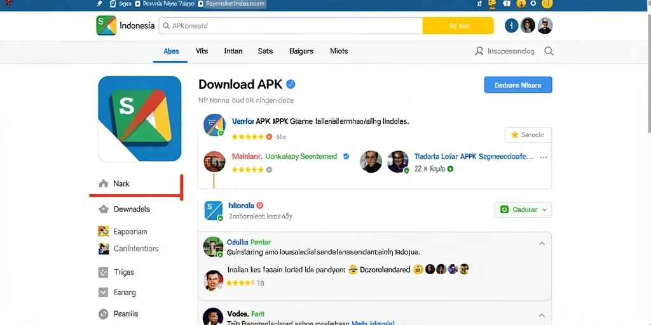This screenshot has height=325, width=651.
Task: Click the blue badge after Seentemerd
Action: point(345,156)
